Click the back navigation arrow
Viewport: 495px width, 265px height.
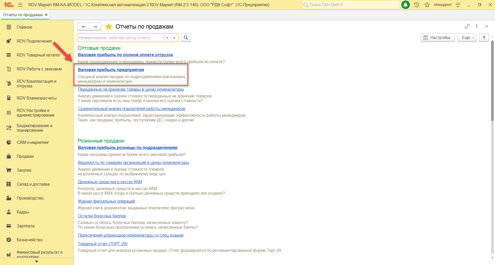pyautogui.click(x=84, y=27)
